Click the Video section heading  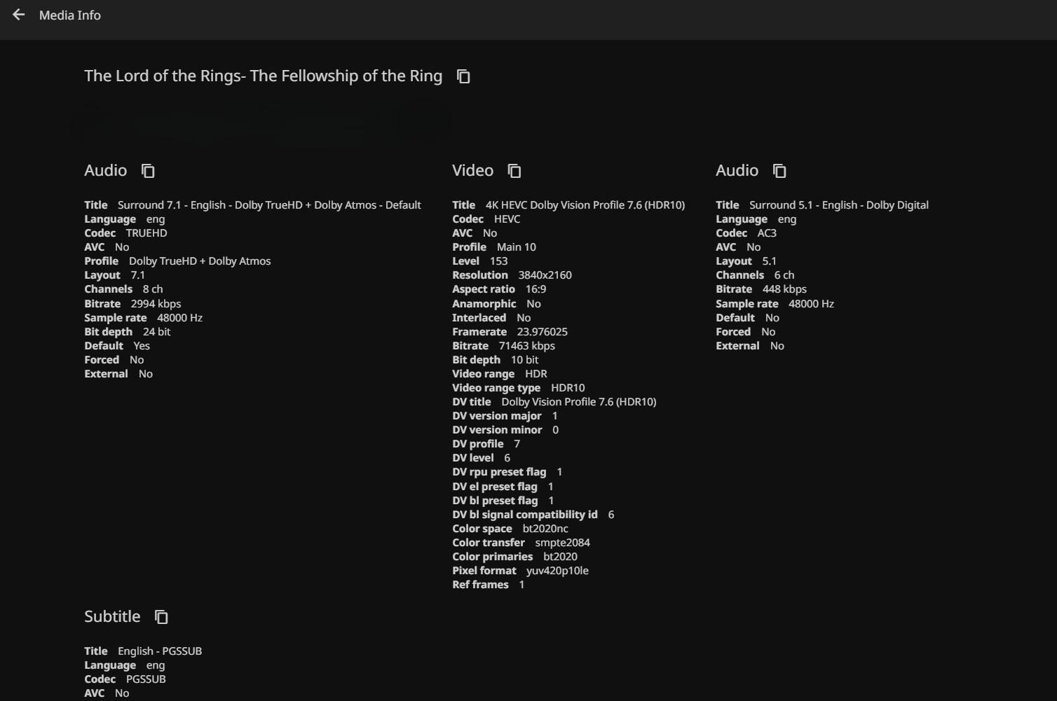(x=472, y=171)
